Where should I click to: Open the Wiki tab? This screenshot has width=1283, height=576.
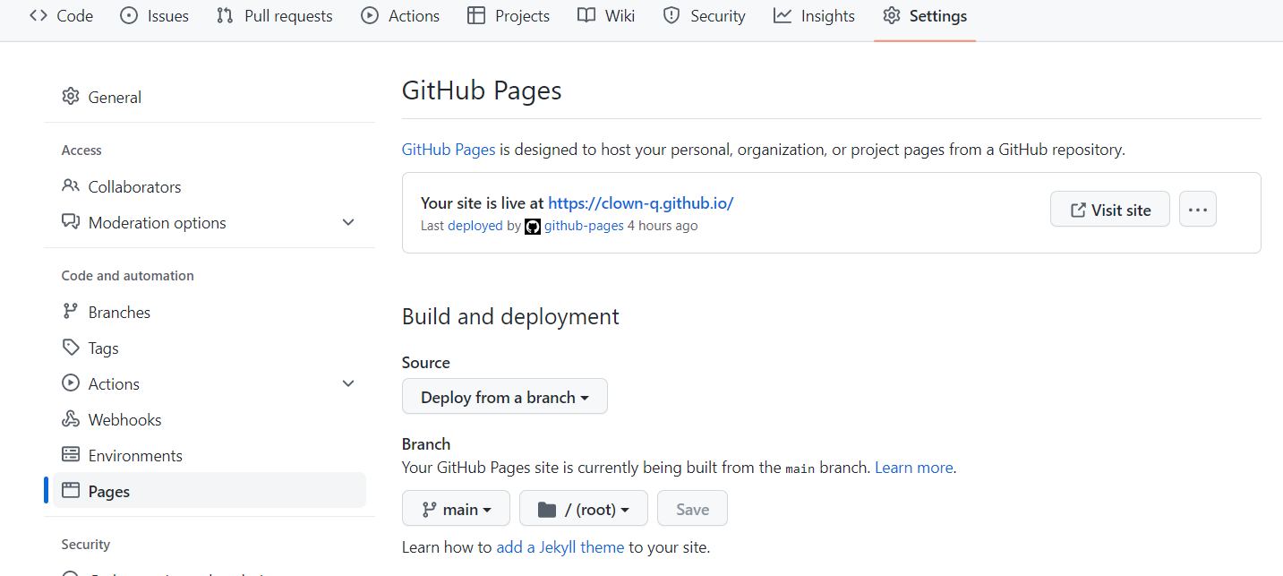606,16
